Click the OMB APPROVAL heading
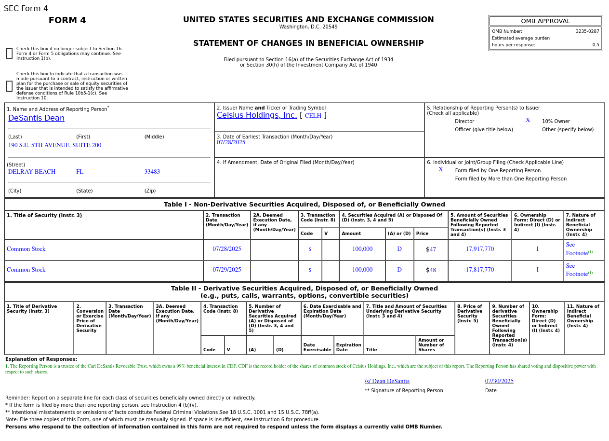This screenshot has width=609, height=441. pyautogui.click(x=545, y=21)
